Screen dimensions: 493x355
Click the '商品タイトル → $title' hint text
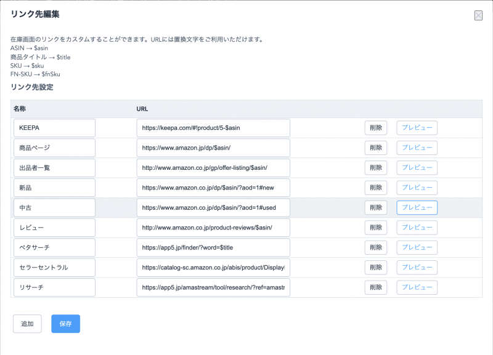point(40,57)
